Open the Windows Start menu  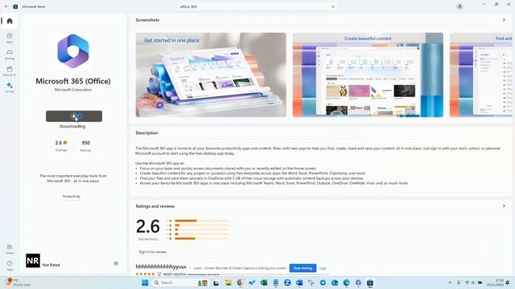click(145, 283)
